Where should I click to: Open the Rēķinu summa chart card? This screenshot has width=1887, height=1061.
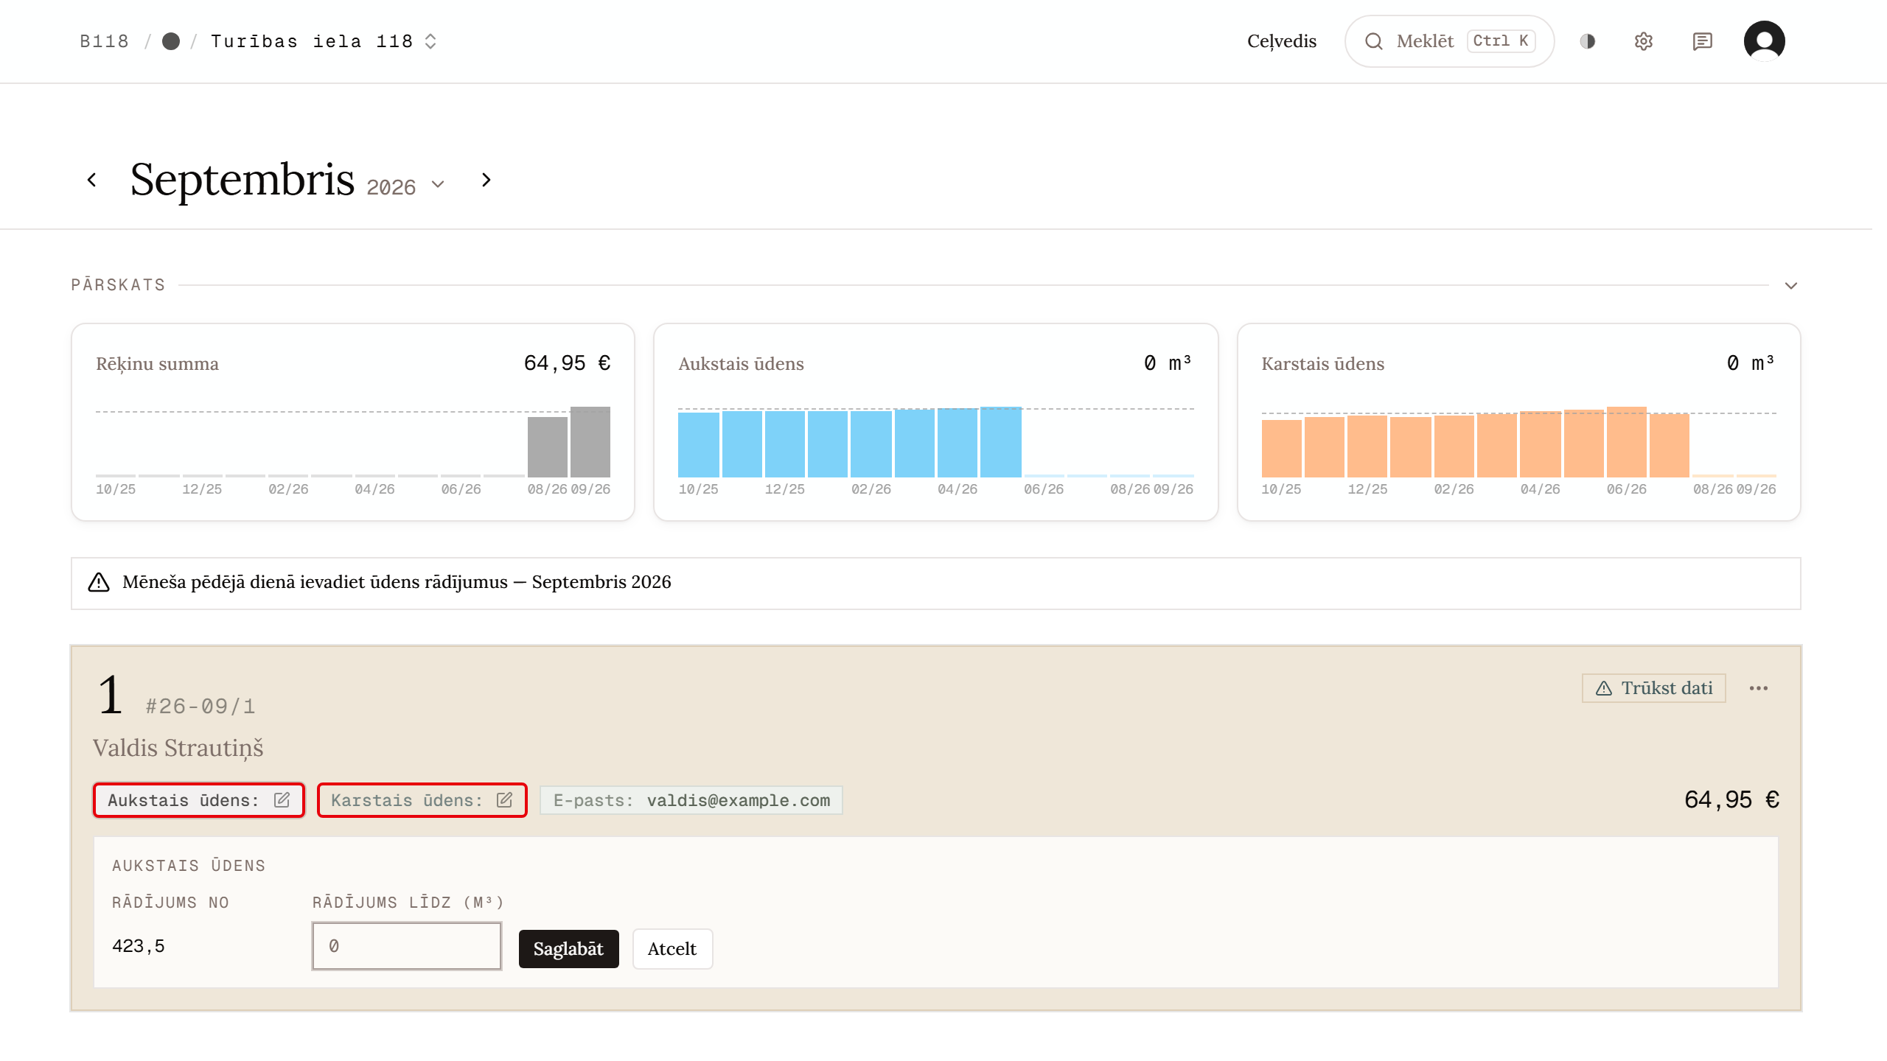tap(353, 422)
